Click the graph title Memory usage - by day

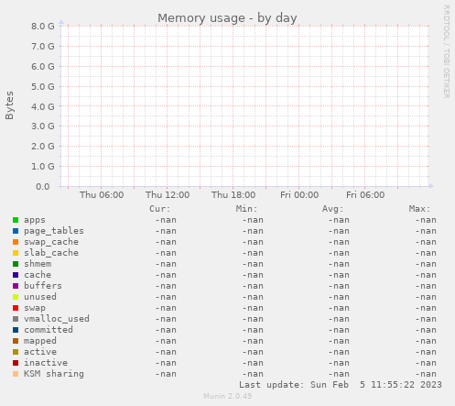click(227, 18)
